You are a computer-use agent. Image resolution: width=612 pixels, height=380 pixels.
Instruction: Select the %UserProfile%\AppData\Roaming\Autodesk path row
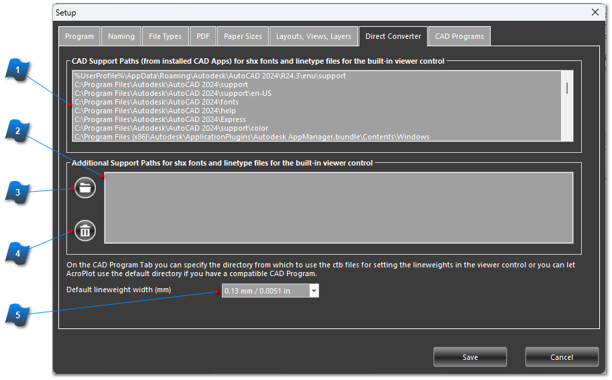(317, 76)
